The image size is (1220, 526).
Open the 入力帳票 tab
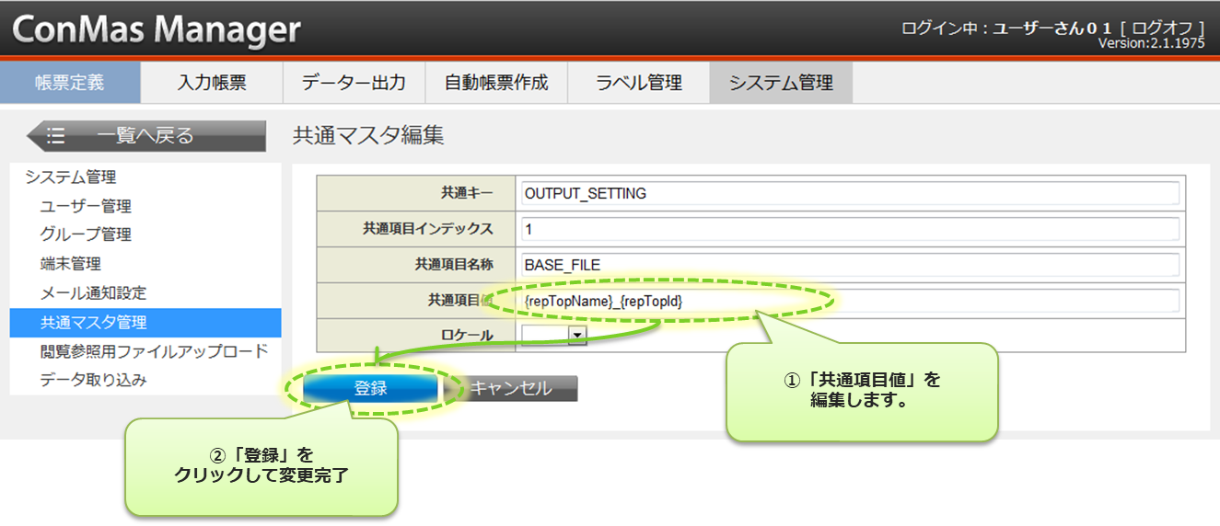(212, 83)
